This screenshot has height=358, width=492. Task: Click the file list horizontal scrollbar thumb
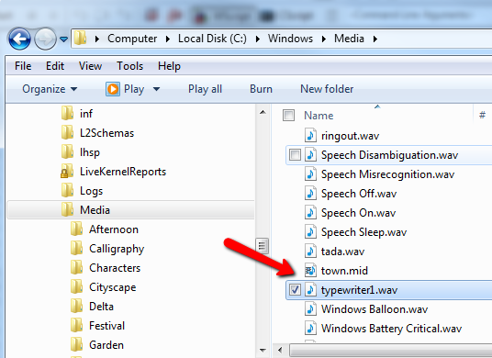click(390, 350)
